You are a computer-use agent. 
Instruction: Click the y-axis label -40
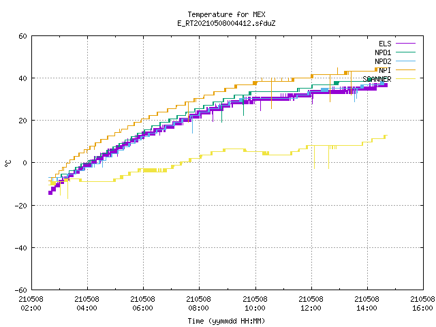pos(21,248)
